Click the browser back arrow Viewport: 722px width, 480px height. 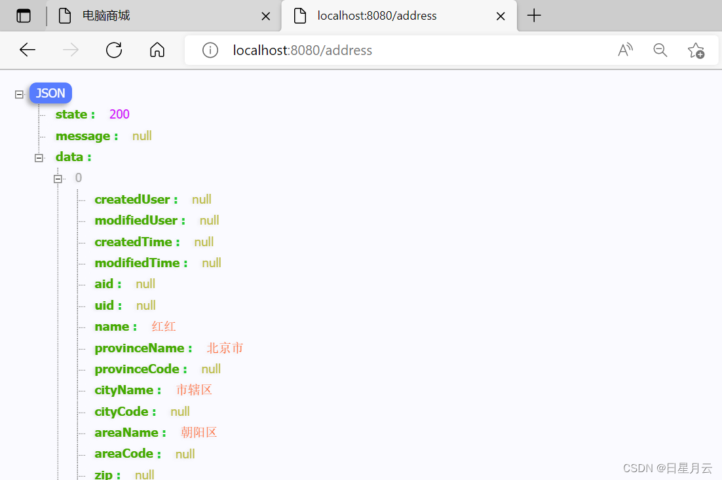pos(28,50)
